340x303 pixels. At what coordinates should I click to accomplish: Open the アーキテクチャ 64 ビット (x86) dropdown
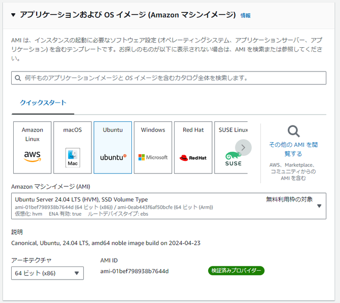(48, 273)
